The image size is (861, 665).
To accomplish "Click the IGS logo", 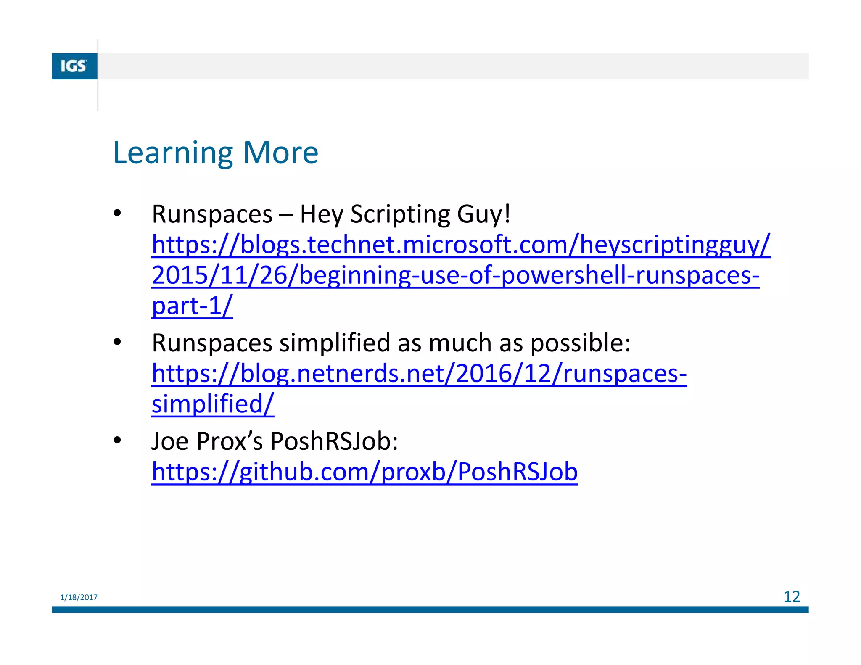I will (x=74, y=66).
